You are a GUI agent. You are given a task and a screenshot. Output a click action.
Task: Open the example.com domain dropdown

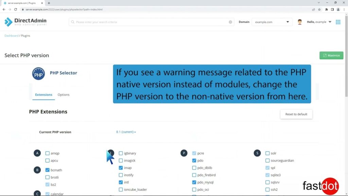click(x=272, y=22)
